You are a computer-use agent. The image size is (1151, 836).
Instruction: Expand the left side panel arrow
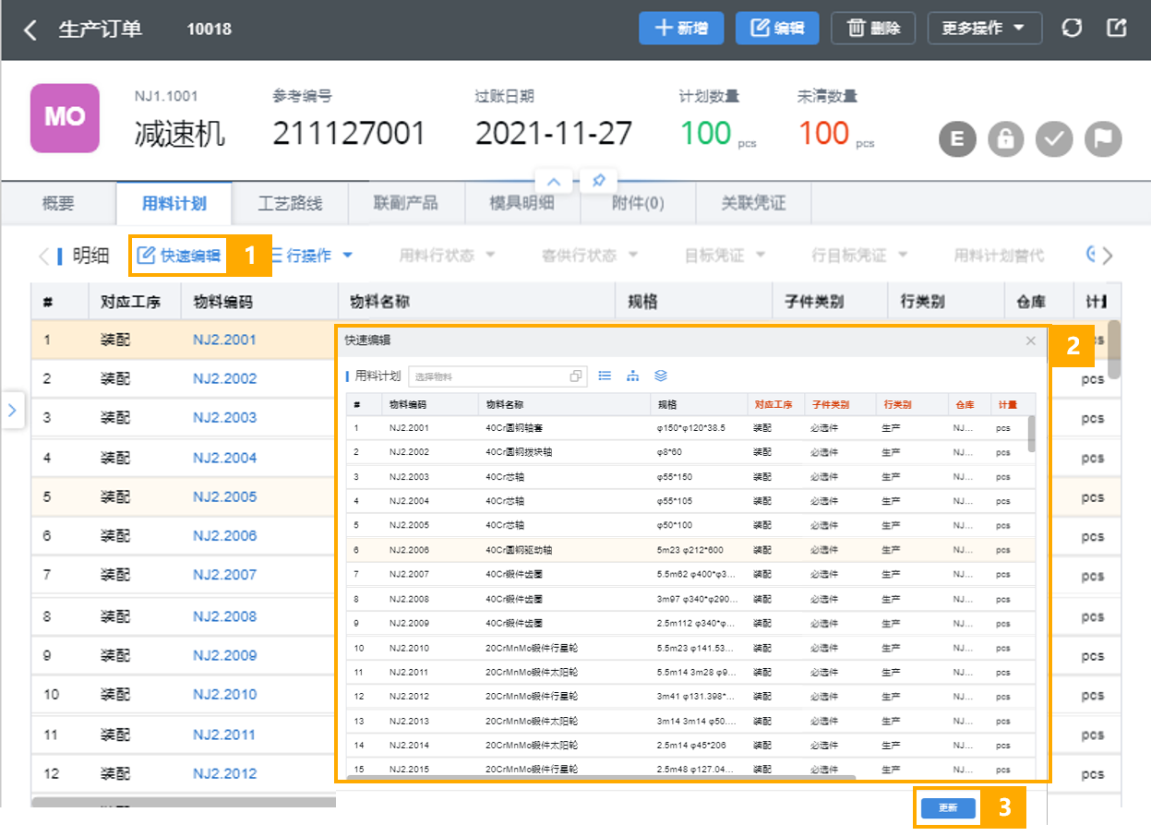tap(12, 410)
